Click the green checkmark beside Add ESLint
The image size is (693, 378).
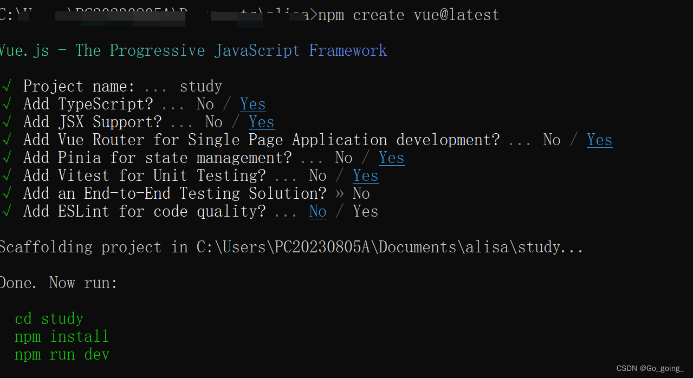pos(7,211)
